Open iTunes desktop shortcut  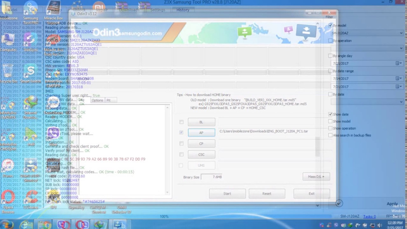point(8,167)
